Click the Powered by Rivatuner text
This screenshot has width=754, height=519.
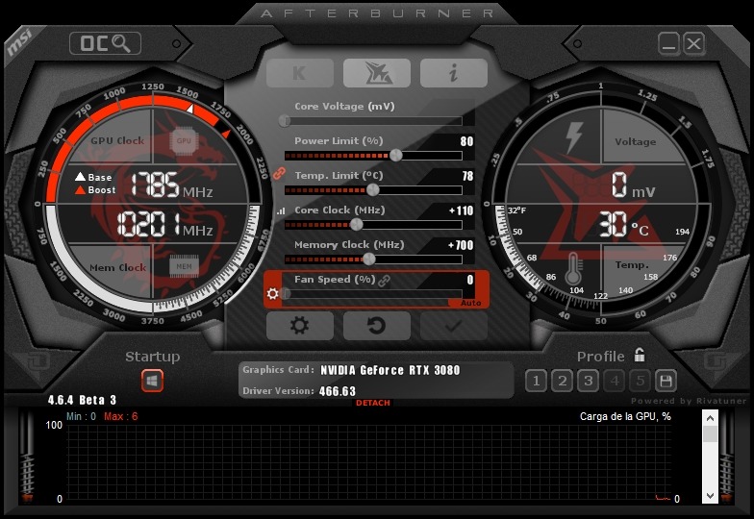[x=689, y=401]
